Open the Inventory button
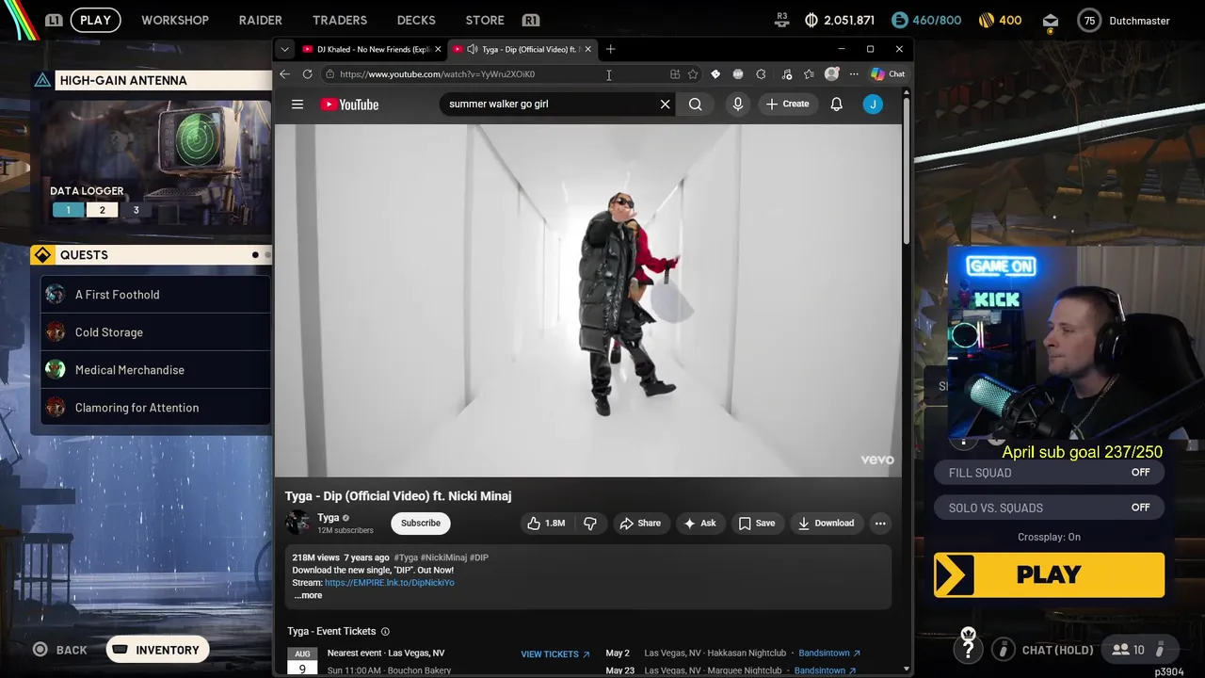Image resolution: width=1205 pixels, height=678 pixels. point(157,650)
